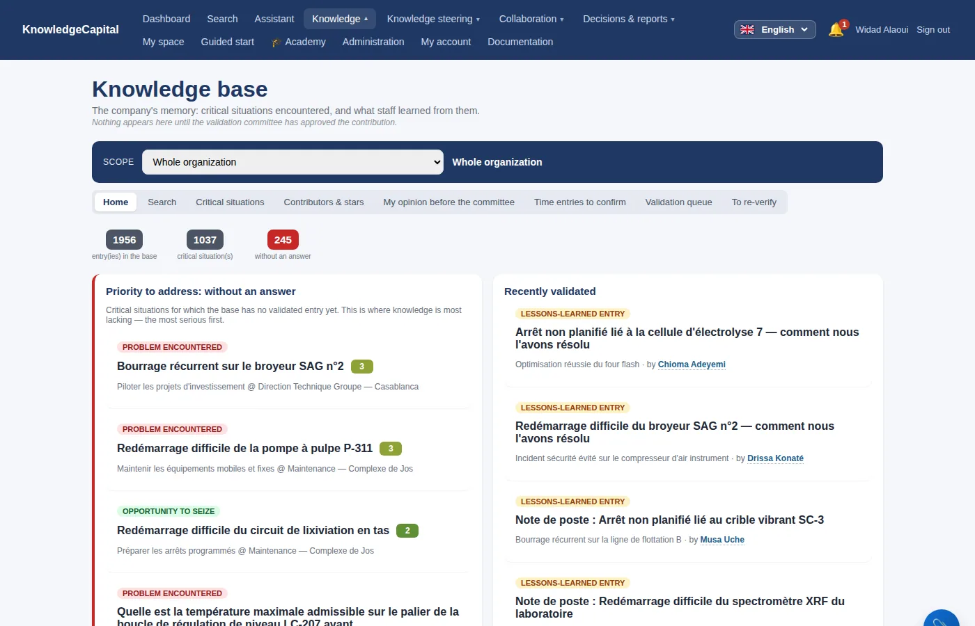This screenshot has height=626, width=975.
Task: Open Academy with graduation cap icon
Action: point(299,42)
